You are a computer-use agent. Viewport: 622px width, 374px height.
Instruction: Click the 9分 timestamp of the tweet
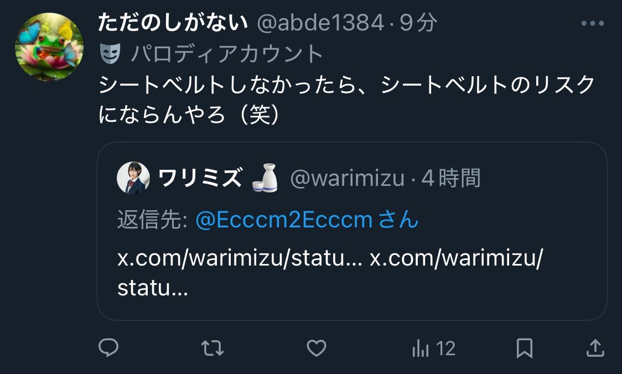[x=418, y=23]
